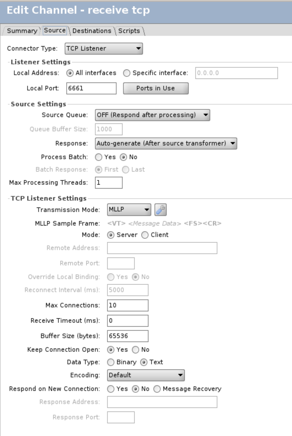Enable Process Batch Yes option
The image size is (292, 436).
(x=99, y=157)
